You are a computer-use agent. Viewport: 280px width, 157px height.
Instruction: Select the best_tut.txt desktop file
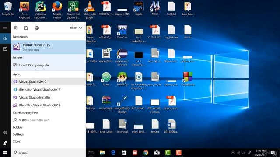coord(106,126)
